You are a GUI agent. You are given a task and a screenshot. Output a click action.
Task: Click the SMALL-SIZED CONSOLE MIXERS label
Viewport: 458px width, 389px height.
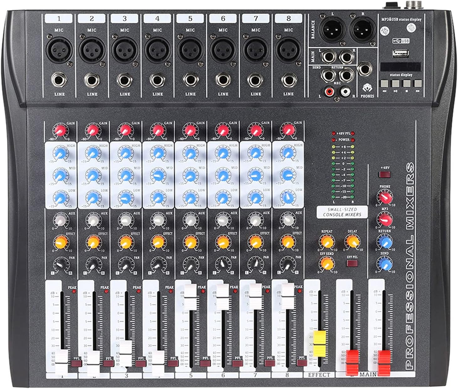342,212
